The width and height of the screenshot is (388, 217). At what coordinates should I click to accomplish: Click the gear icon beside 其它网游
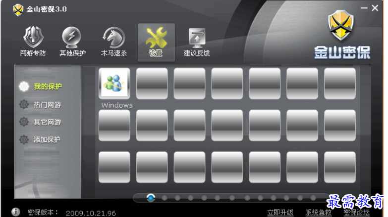click(24, 122)
